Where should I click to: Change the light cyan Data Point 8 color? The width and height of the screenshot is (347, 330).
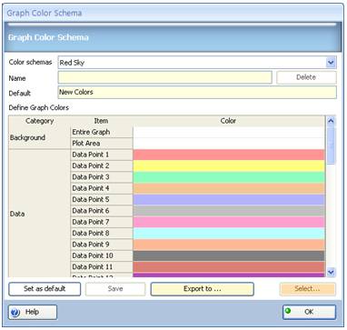[x=229, y=233]
